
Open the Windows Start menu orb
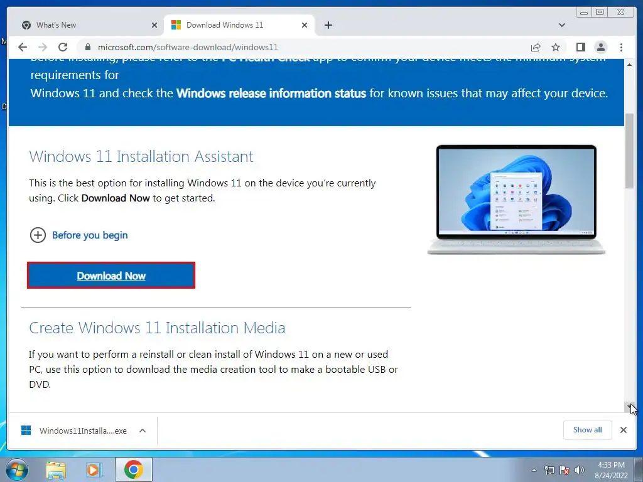pos(17,469)
